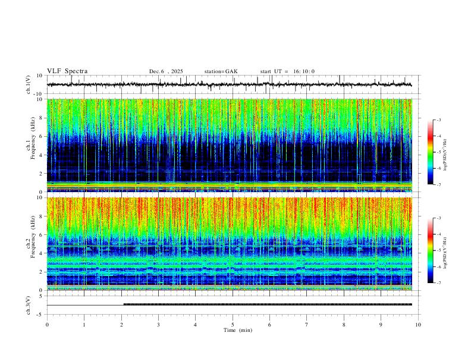471x364 pixels.
Task: Click the ch.1 PSD color bar
Action: (431, 152)
